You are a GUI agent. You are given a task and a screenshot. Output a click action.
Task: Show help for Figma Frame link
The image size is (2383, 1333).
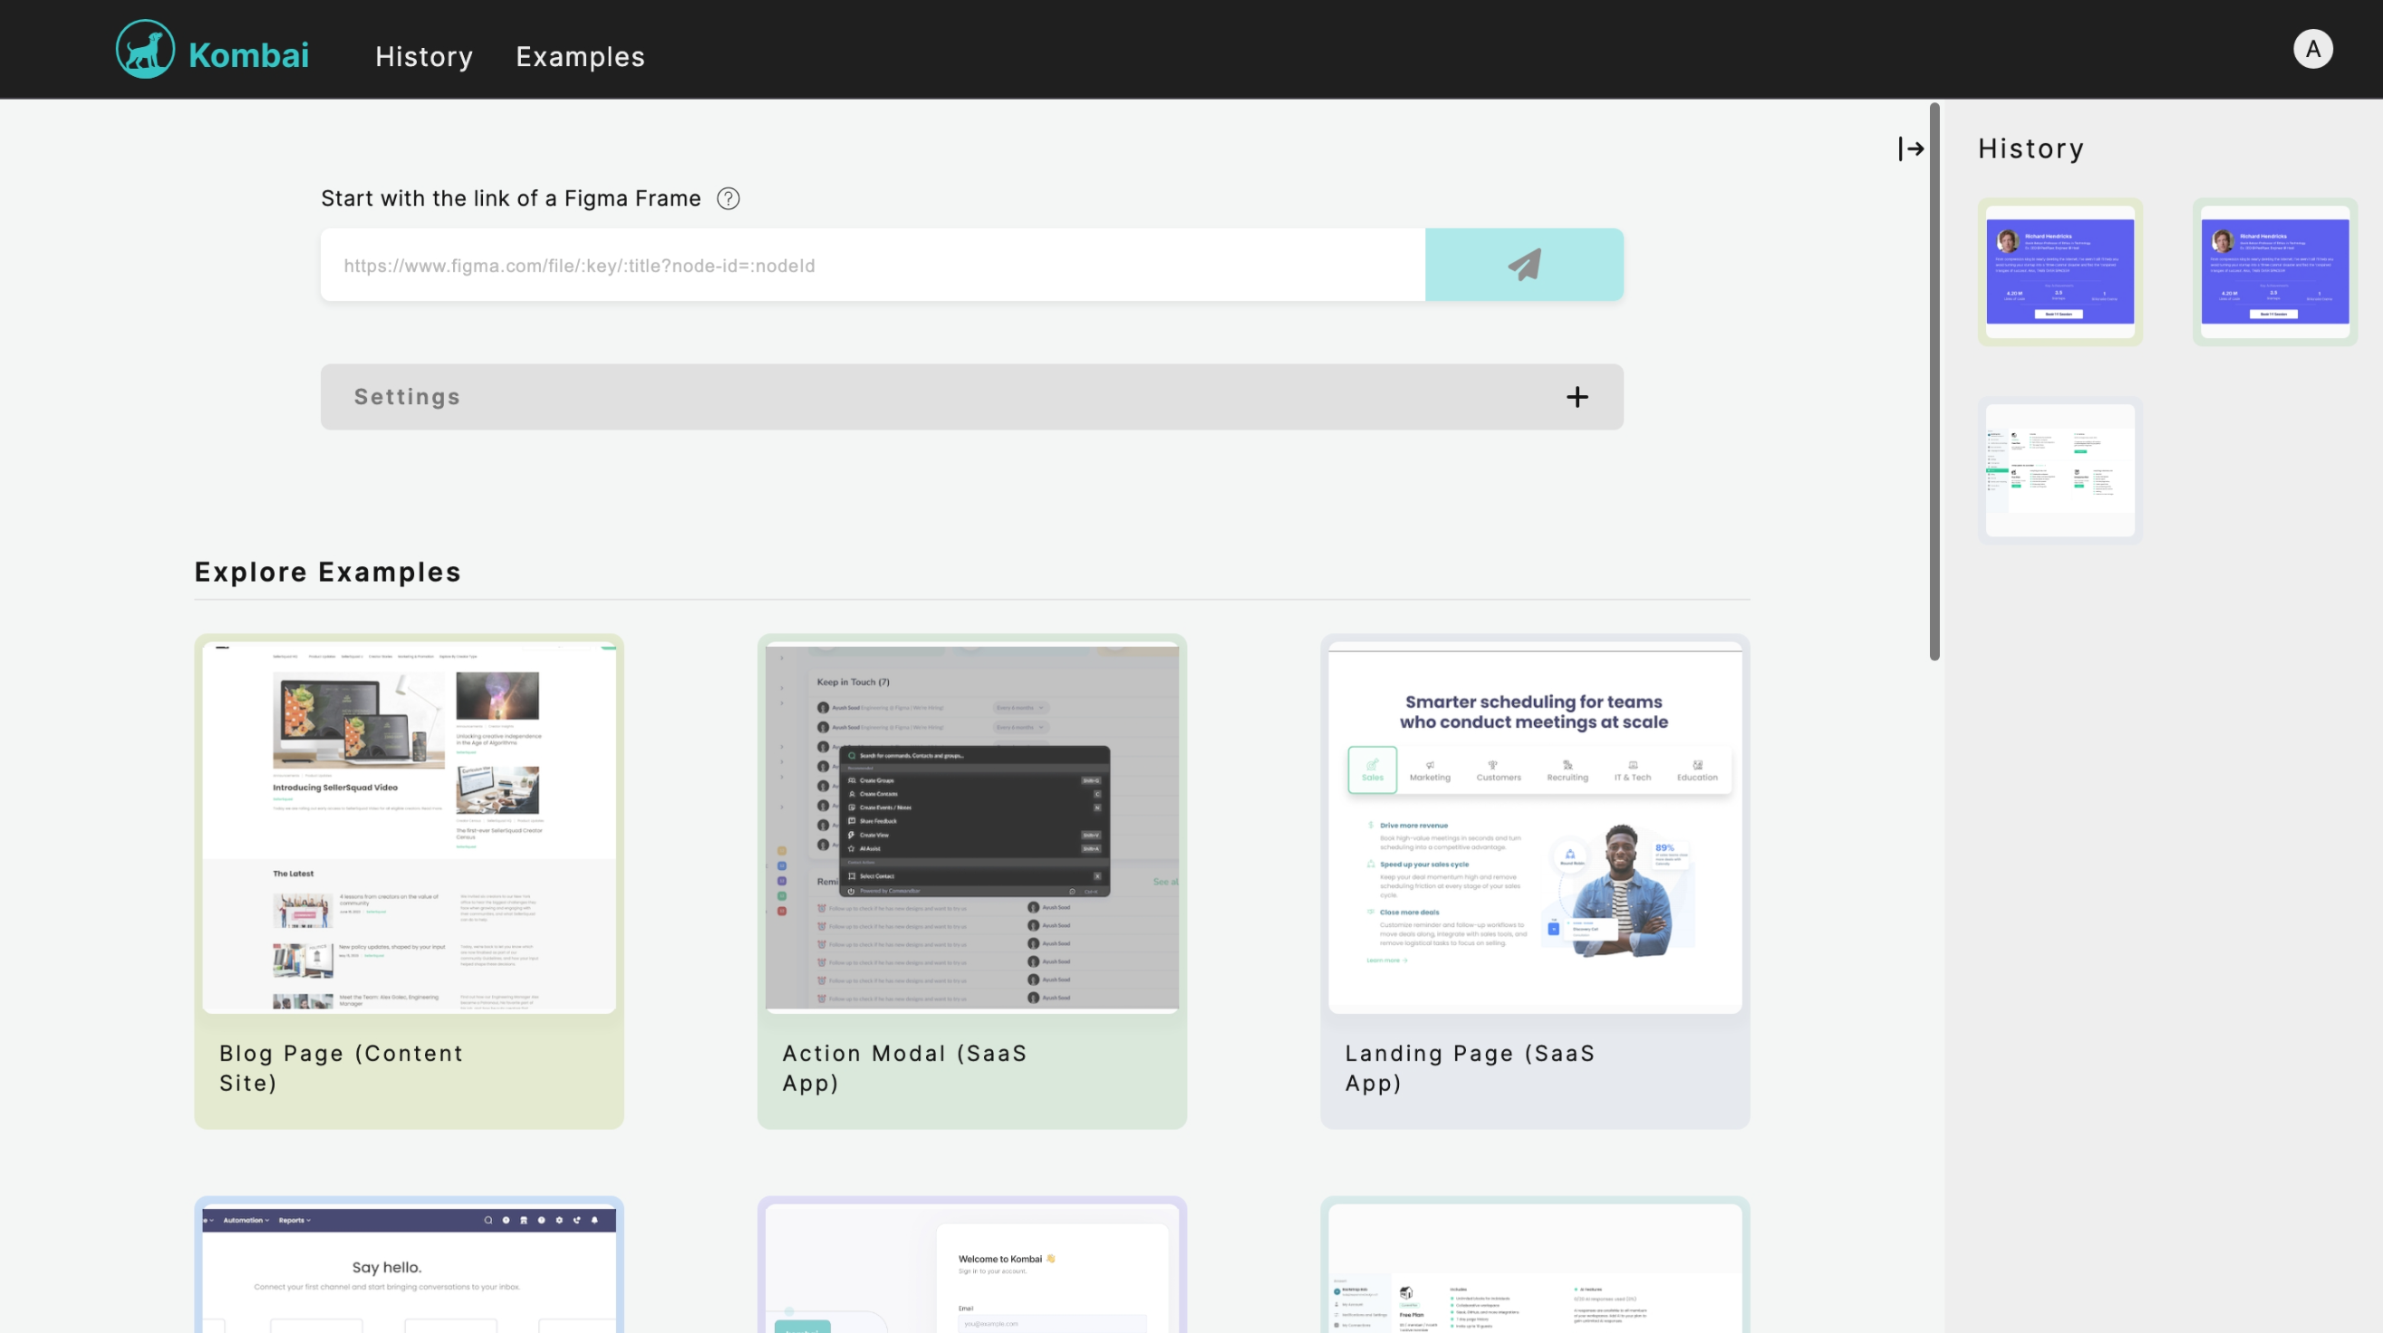point(728,198)
